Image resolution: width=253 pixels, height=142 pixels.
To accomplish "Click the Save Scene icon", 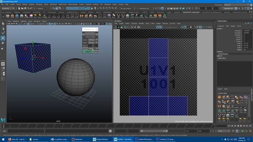I will coord(25,8).
